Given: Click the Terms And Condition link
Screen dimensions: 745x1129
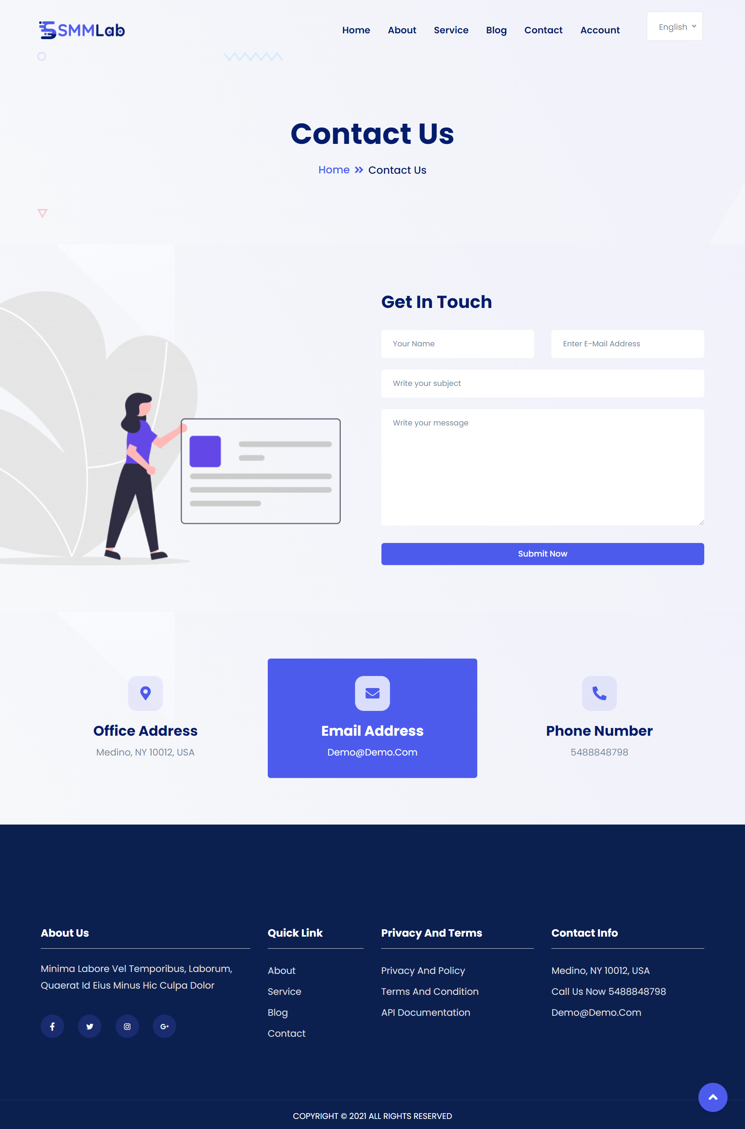Looking at the screenshot, I should point(429,991).
